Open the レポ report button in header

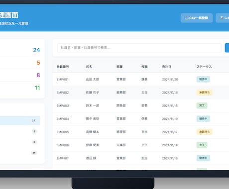(223, 18)
